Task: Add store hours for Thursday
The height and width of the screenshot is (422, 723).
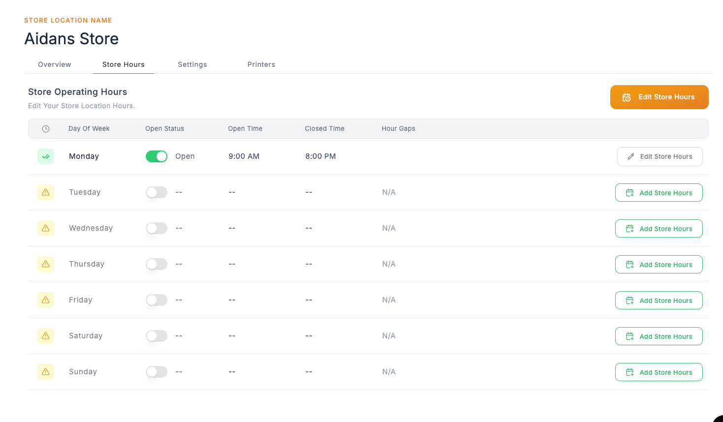Action: [658, 264]
